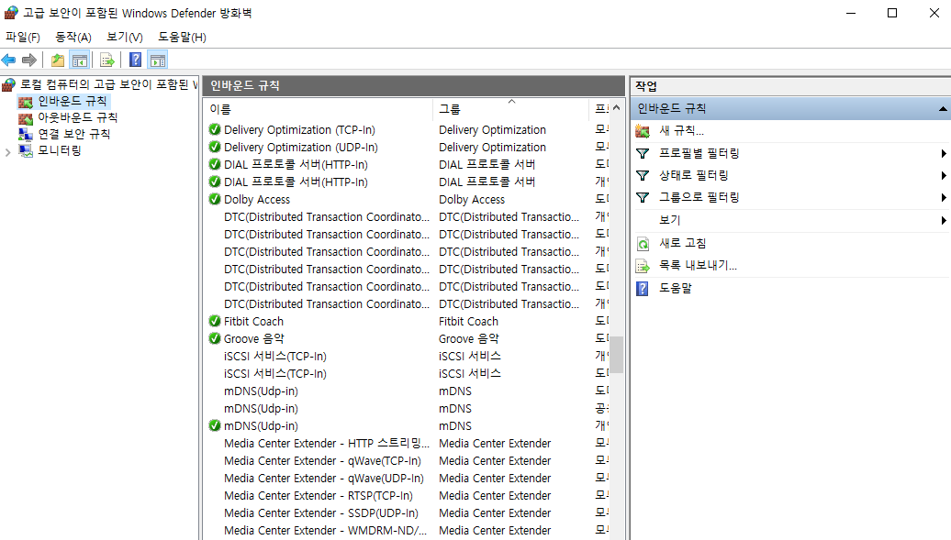
Task: Click 새 규칙... action link
Action: [682, 131]
